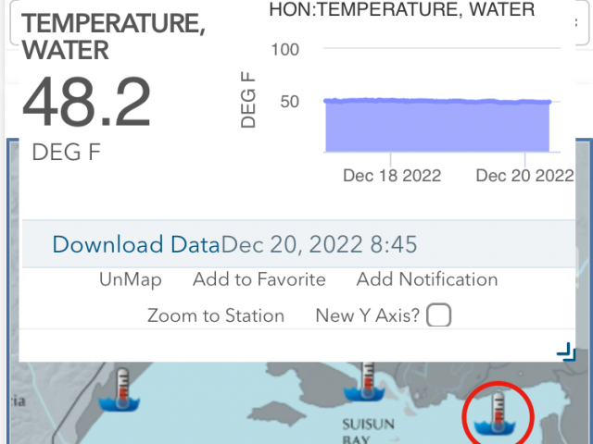This screenshot has height=444, width=593.
Task: Click the leftmost thermometer station marker on map
Action: coord(120,390)
